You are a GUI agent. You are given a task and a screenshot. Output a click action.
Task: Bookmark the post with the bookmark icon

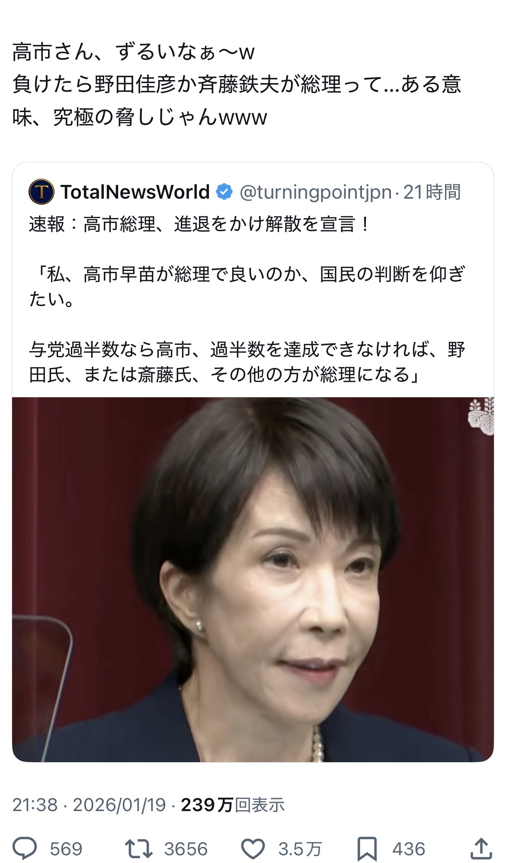coord(367,849)
